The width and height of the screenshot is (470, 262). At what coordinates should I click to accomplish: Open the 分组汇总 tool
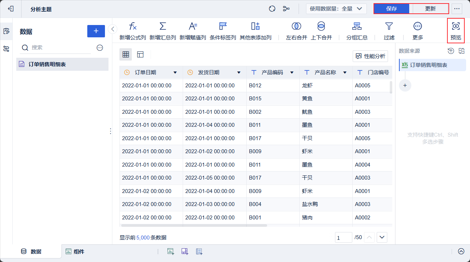coord(357,31)
